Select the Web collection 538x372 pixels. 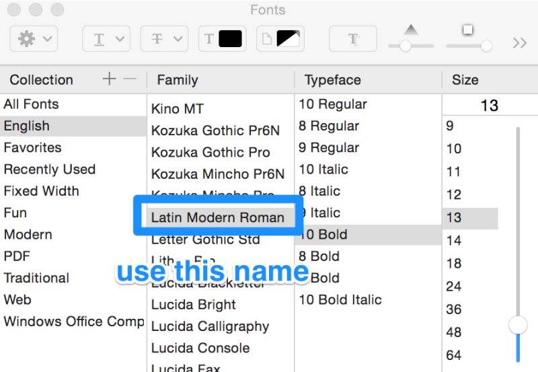[x=73, y=300]
